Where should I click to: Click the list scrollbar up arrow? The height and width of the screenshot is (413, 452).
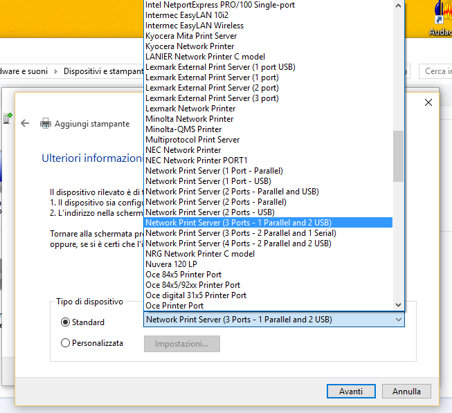[x=399, y=6]
